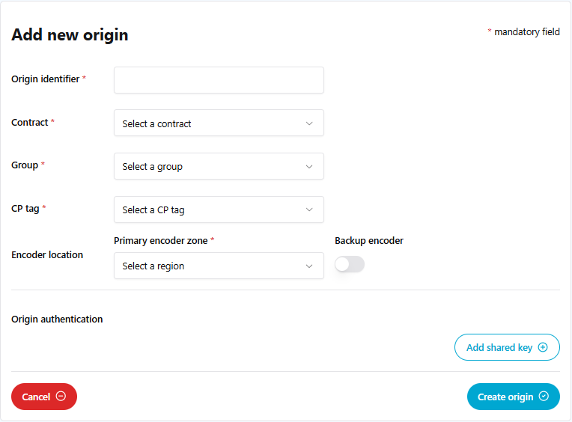Click the checkmark circle icon on Create origin
Viewport: 572px width, 422px height.
pyautogui.click(x=544, y=397)
